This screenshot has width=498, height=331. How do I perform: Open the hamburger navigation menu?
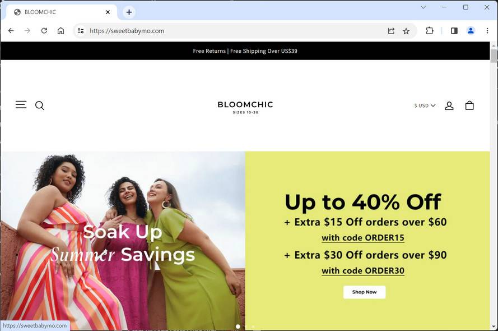pos(21,104)
